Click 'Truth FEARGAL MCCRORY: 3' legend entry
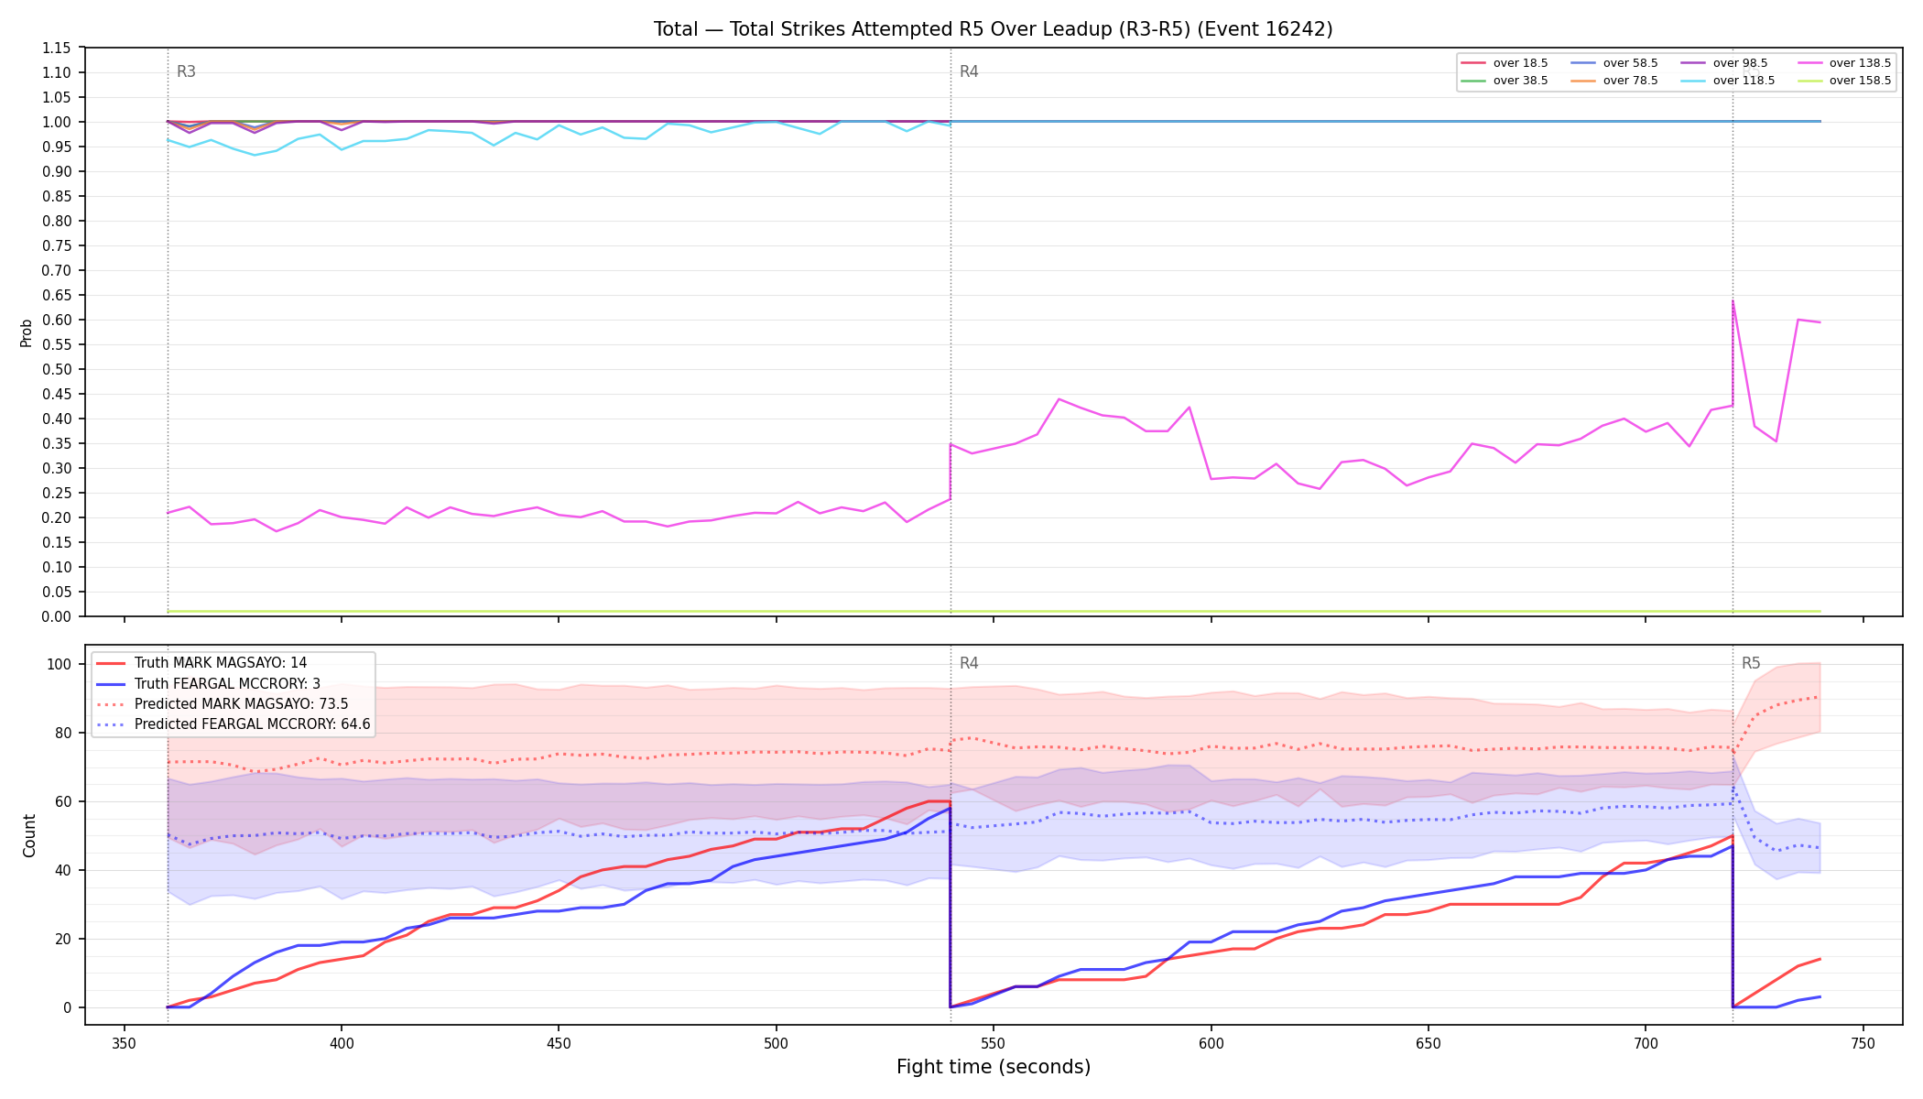The height and width of the screenshot is (1099, 1923). [227, 683]
